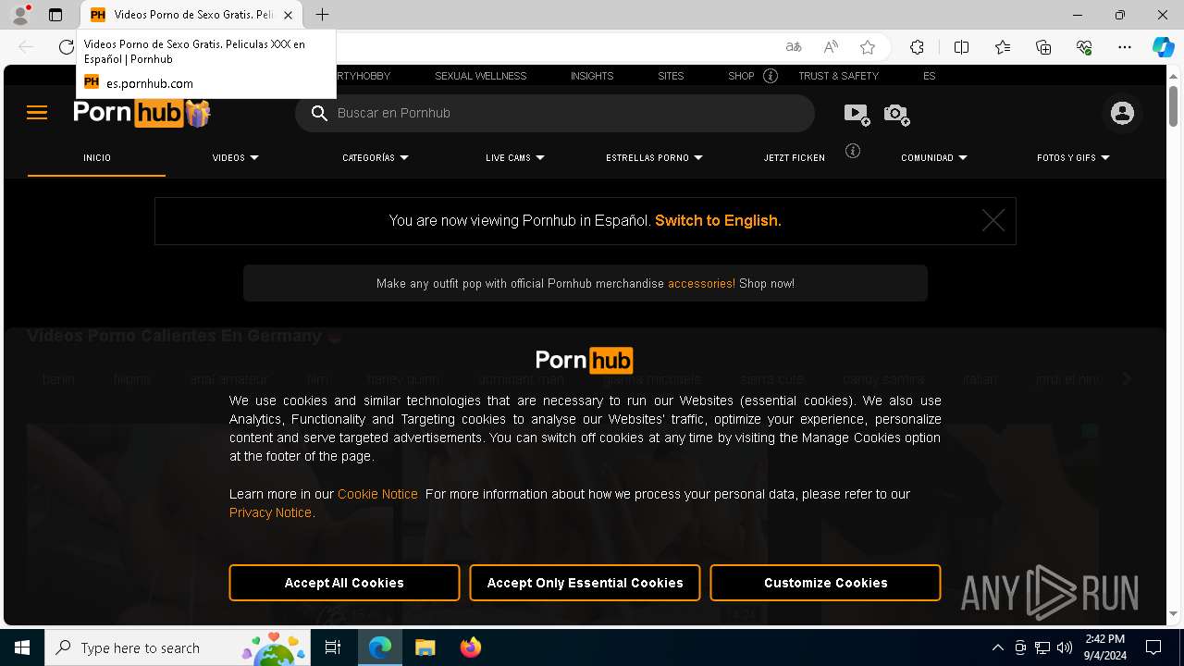Close the language notice banner

coord(993,220)
